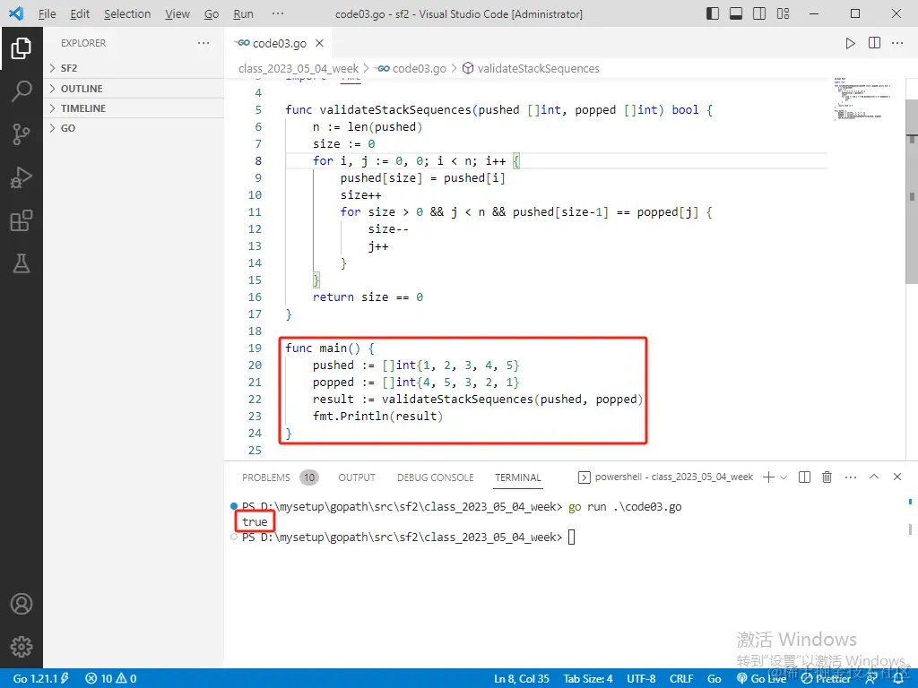Create a new terminal with plus
Viewport: 918px width, 688px height.
click(x=768, y=477)
